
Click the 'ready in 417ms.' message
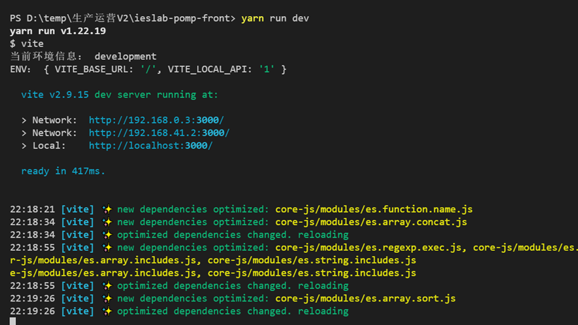tap(63, 172)
